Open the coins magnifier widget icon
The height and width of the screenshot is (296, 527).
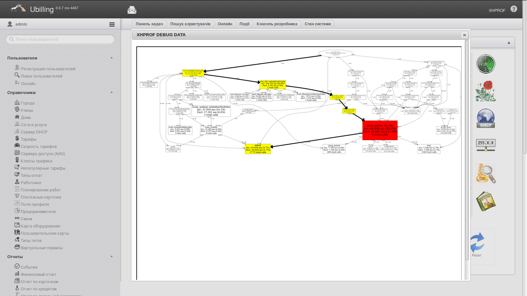pos(486,173)
